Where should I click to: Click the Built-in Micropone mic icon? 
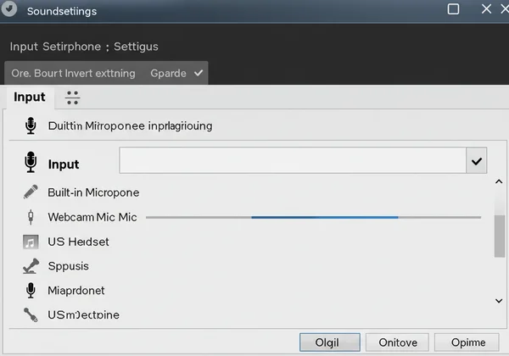tap(31, 192)
